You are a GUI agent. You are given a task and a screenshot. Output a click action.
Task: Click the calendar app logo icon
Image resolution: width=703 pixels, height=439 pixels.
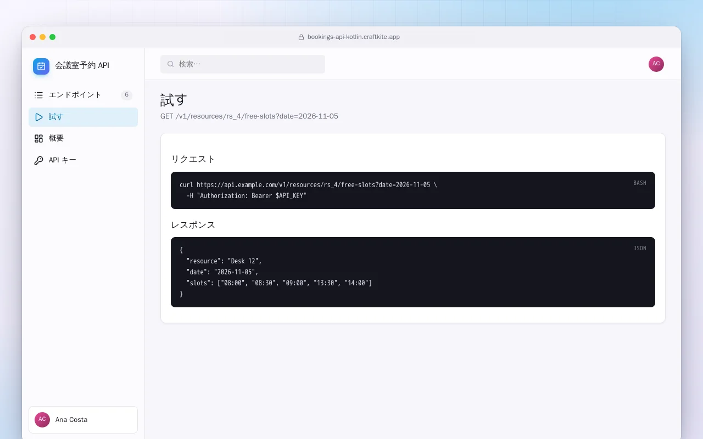tap(41, 66)
